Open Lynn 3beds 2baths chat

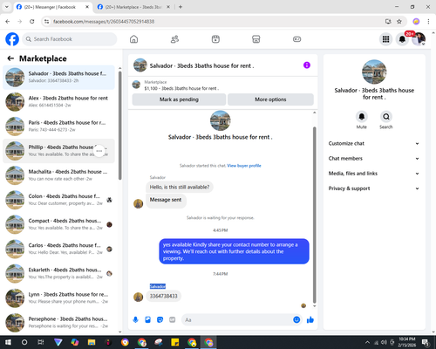58,298
